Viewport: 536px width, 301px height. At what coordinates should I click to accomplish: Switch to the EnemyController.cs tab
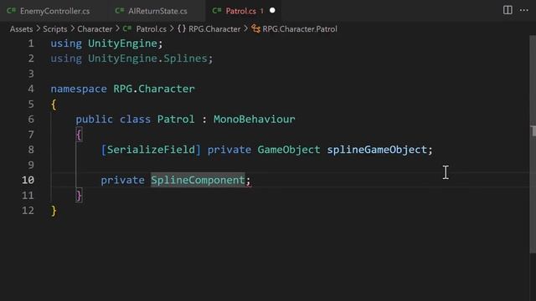[49, 11]
